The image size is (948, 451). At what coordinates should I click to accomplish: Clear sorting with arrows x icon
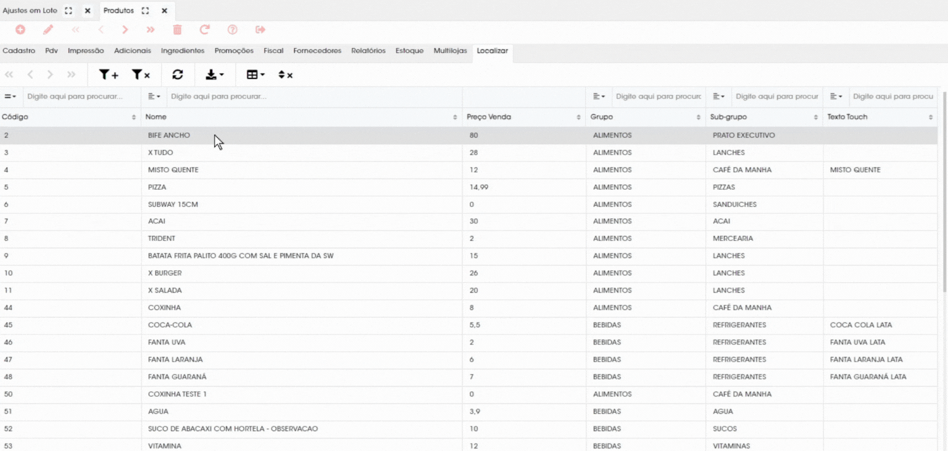[x=285, y=75]
